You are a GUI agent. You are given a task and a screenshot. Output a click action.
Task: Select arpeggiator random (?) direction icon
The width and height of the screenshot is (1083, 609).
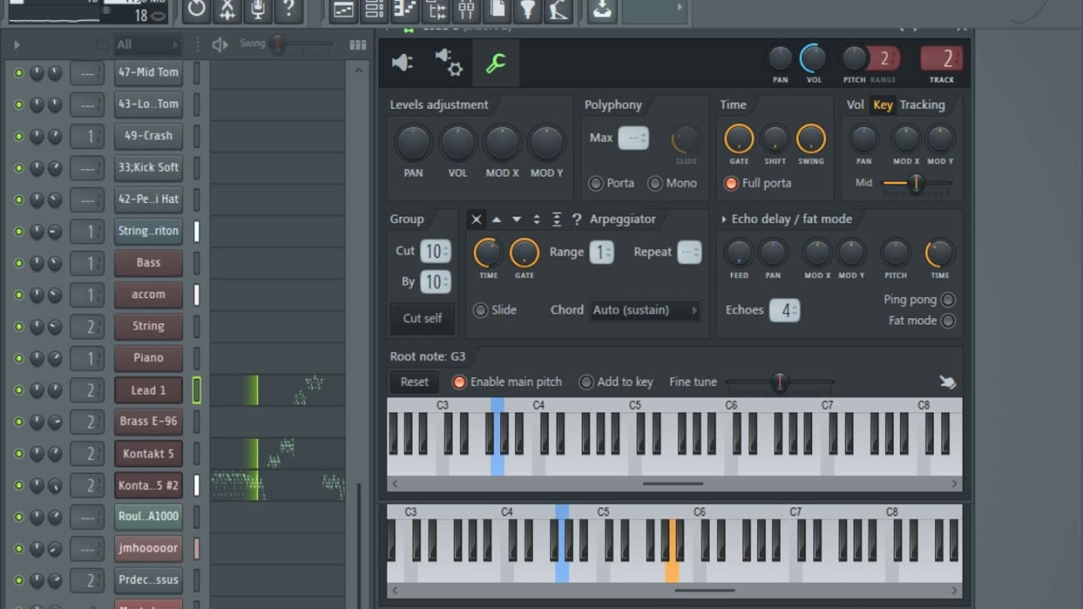click(576, 219)
